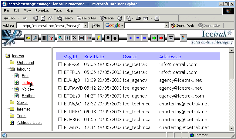Tick the checkbox for message EUJNEC
The height and width of the screenshot is (139, 236).
(x=60, y=111)
